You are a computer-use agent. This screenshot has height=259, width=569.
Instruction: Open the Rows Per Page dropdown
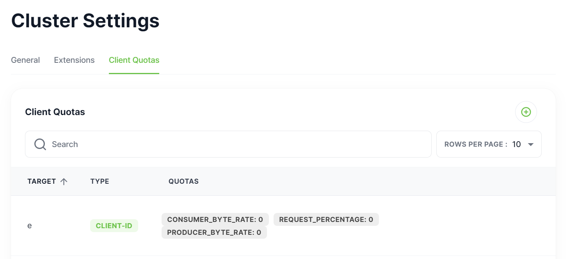pyautogui.click(x=489, y=144)
